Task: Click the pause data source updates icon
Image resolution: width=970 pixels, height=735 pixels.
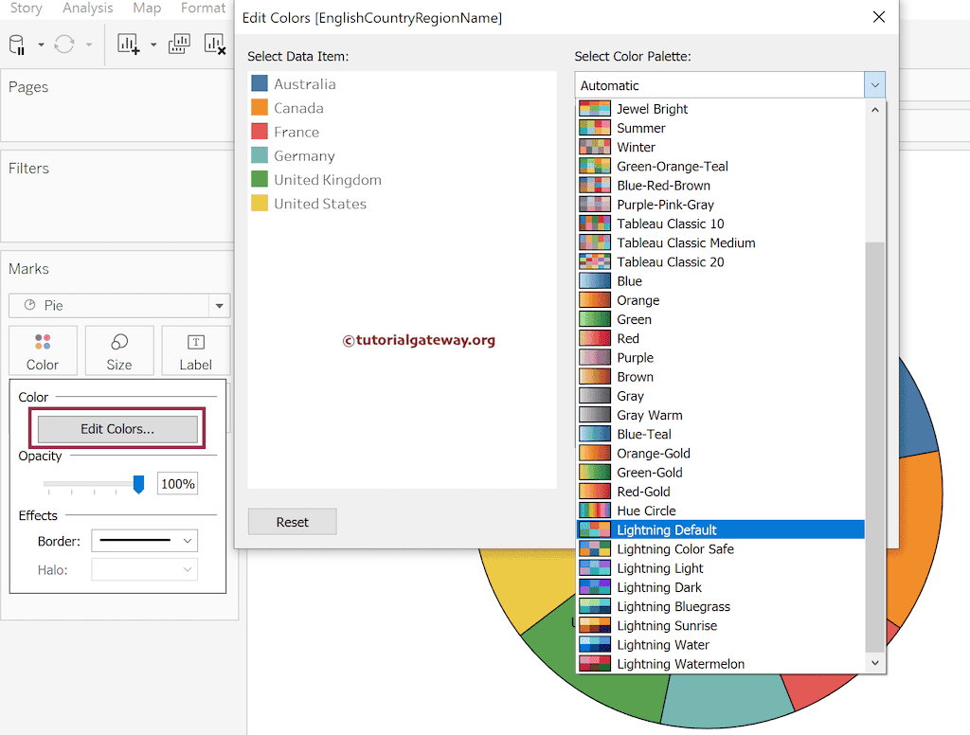Action: click(17, 45)
